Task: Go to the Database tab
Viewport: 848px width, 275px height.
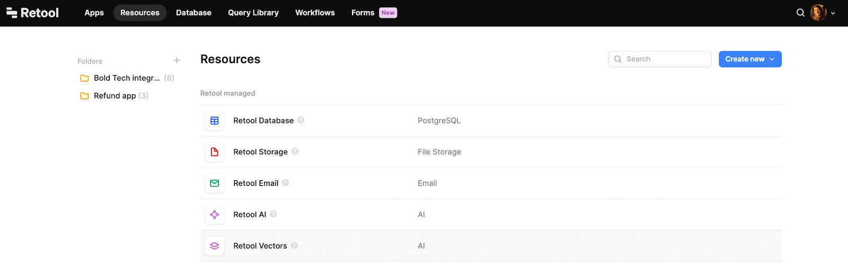Action: coord(193,13)
